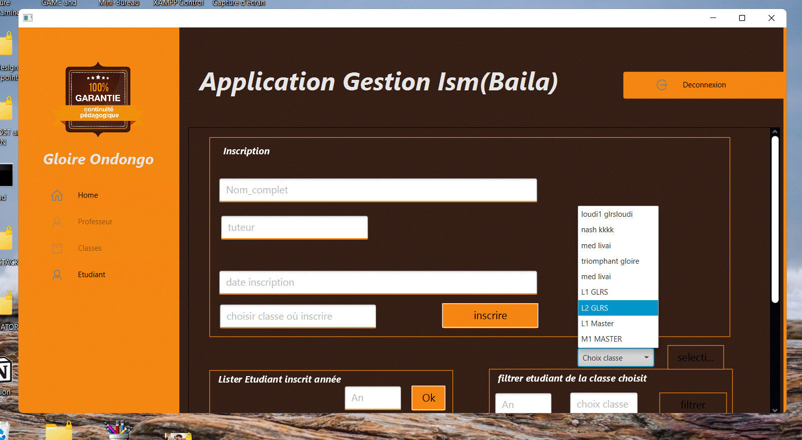Open the Classes section

(x=89, y=248)
